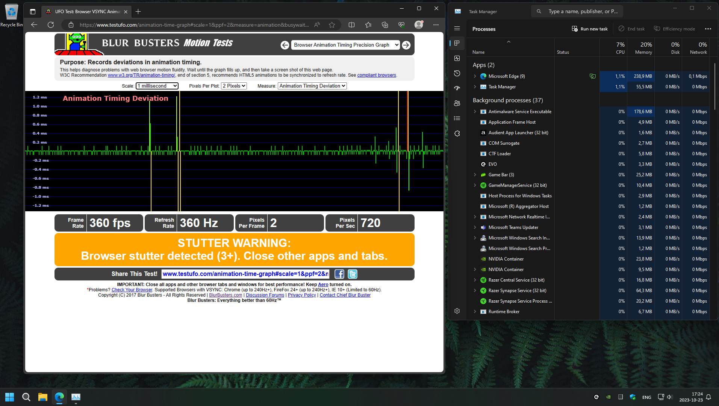This screenshot has width=719, height=406.
Task: Open the Scale millisecond dropdown
Action: coord(157,86)
